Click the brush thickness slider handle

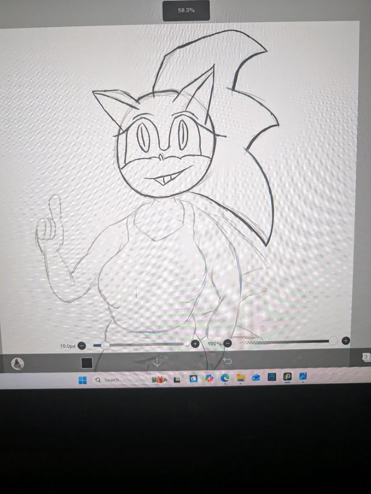pyautogui.click(x=106, y=345)
